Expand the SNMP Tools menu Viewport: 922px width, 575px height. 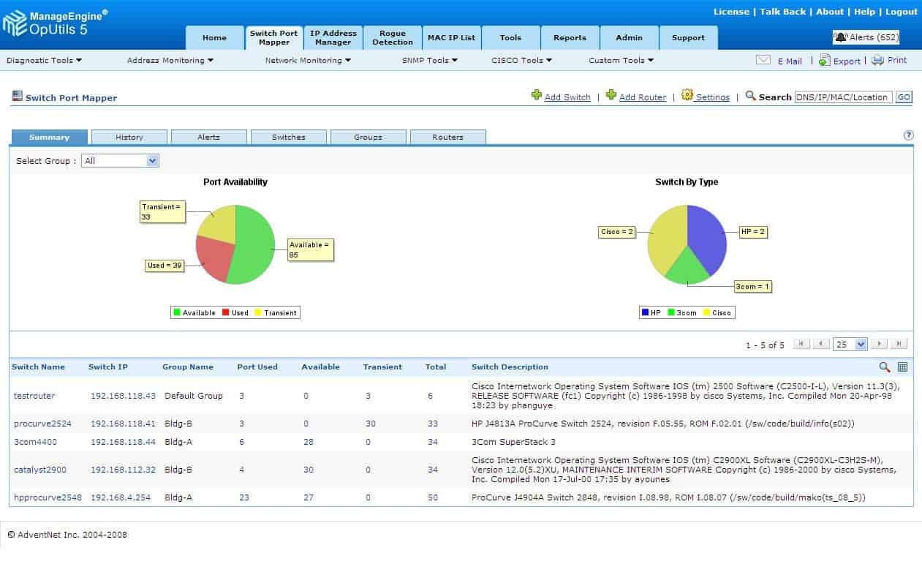tap(430, 61)
